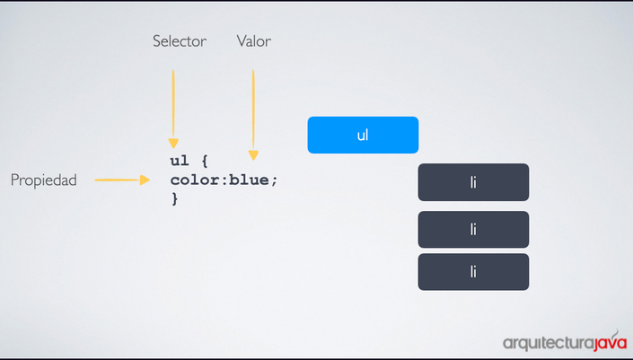Click the red java text in logo
Screen dimensions: 633x360
click(610, 342)
